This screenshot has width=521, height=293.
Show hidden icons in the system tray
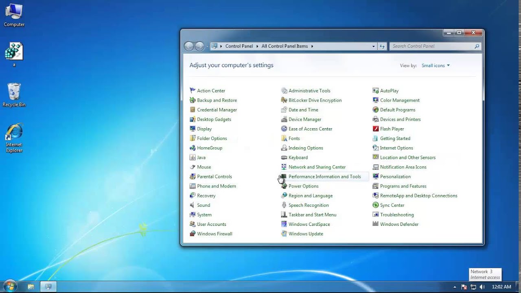click(455, 287)
